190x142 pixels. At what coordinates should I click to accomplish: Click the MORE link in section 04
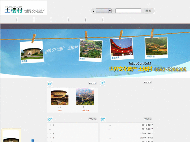click(x=147, y=119)
